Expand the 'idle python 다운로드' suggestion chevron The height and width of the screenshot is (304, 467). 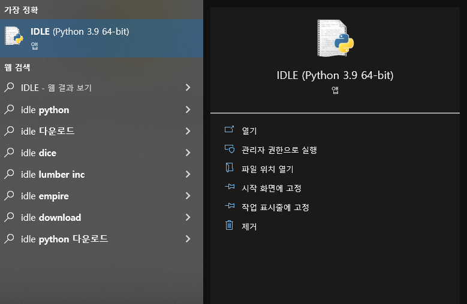(188, 239)
